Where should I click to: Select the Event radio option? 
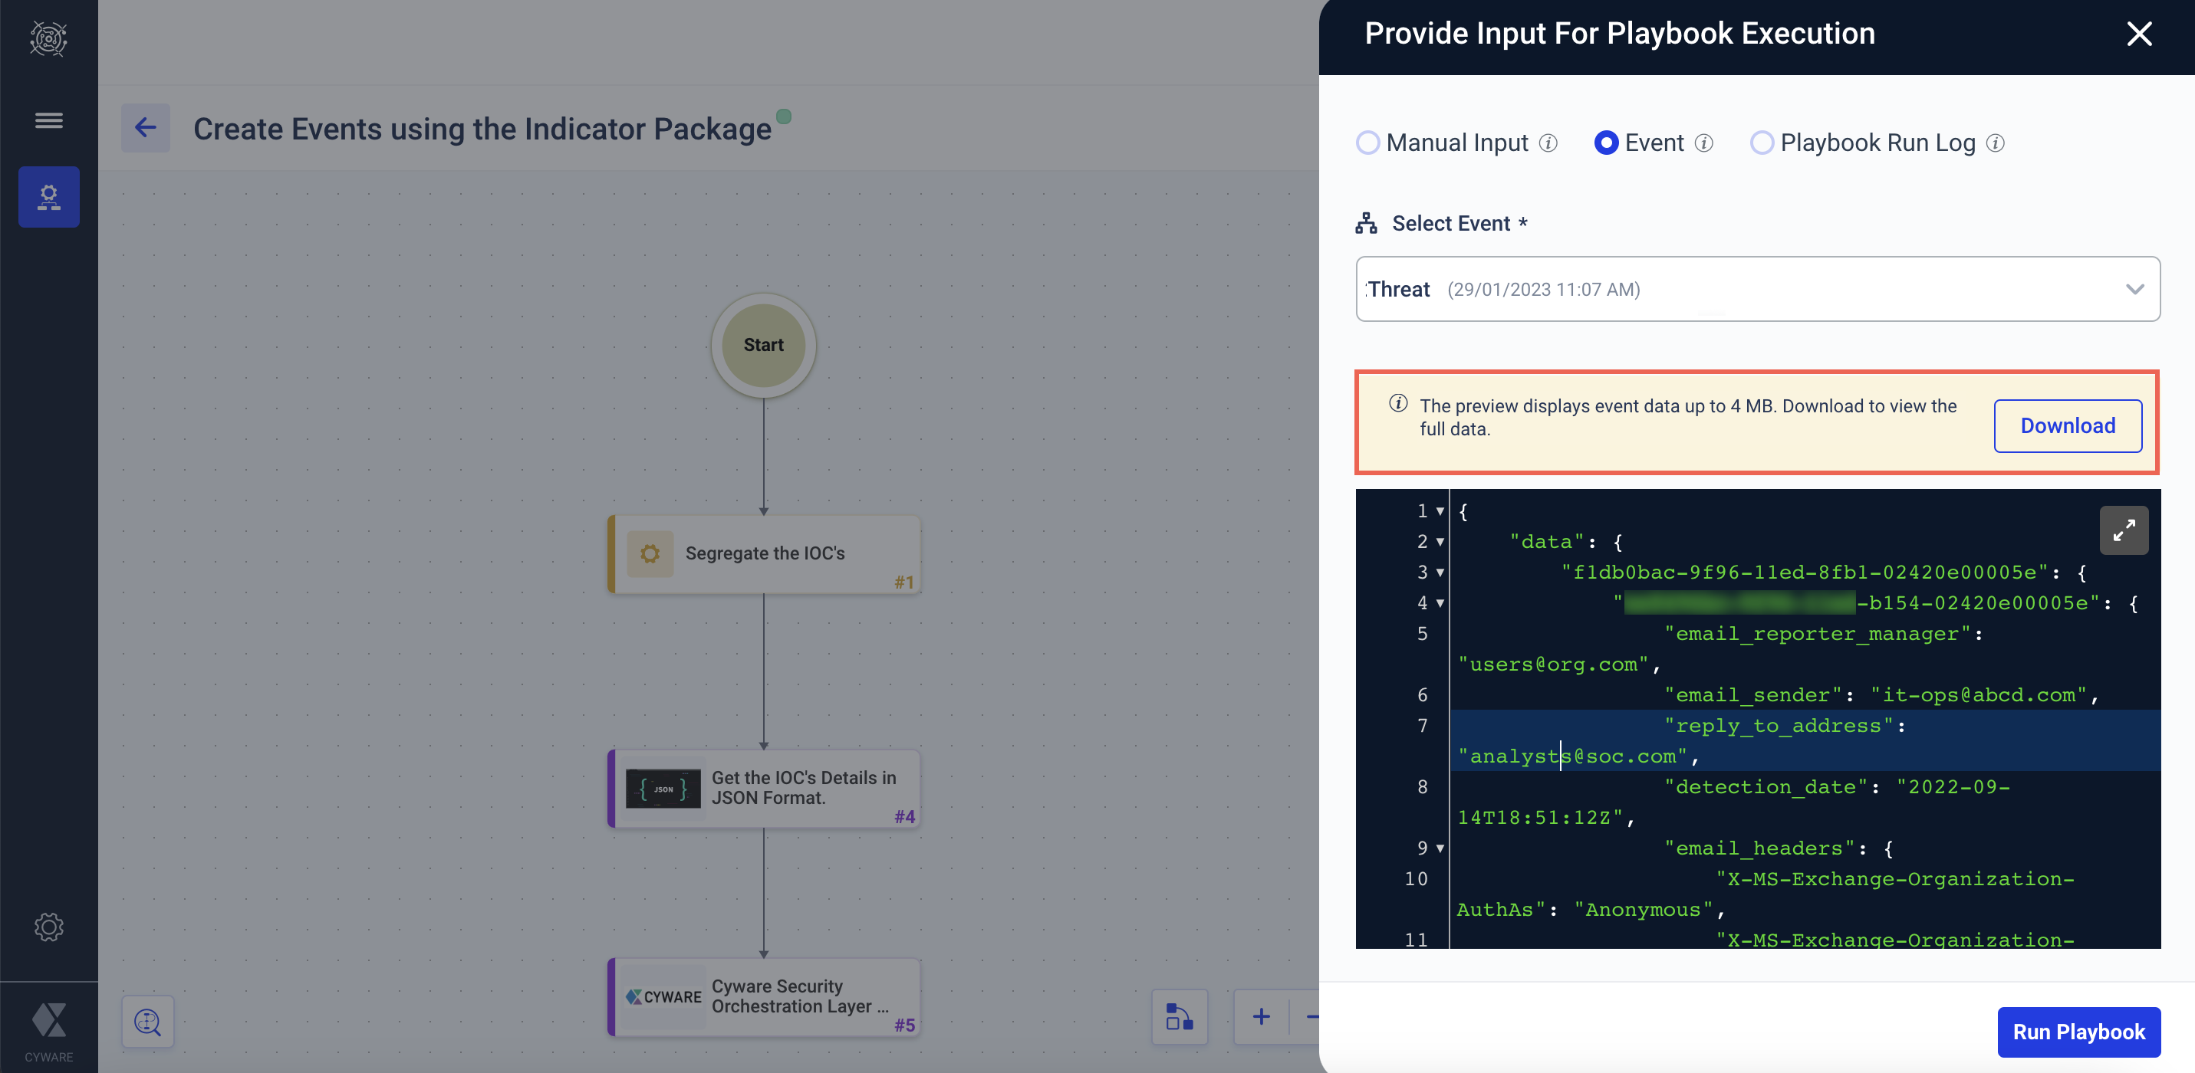pyautogui.click(x=1606, y=143)
